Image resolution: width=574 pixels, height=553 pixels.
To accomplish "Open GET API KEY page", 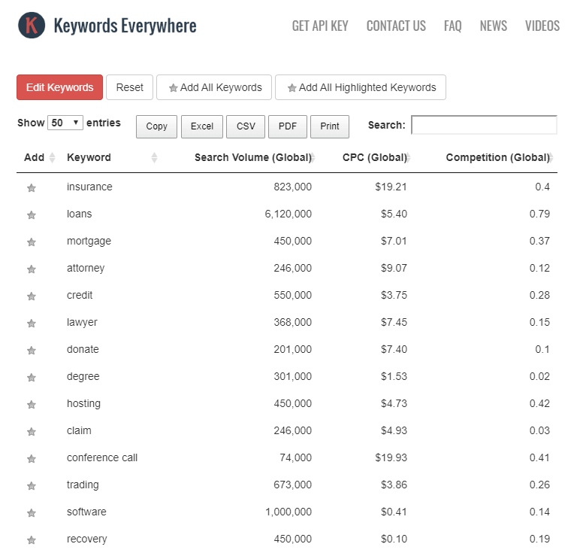I will click(320, 26).
